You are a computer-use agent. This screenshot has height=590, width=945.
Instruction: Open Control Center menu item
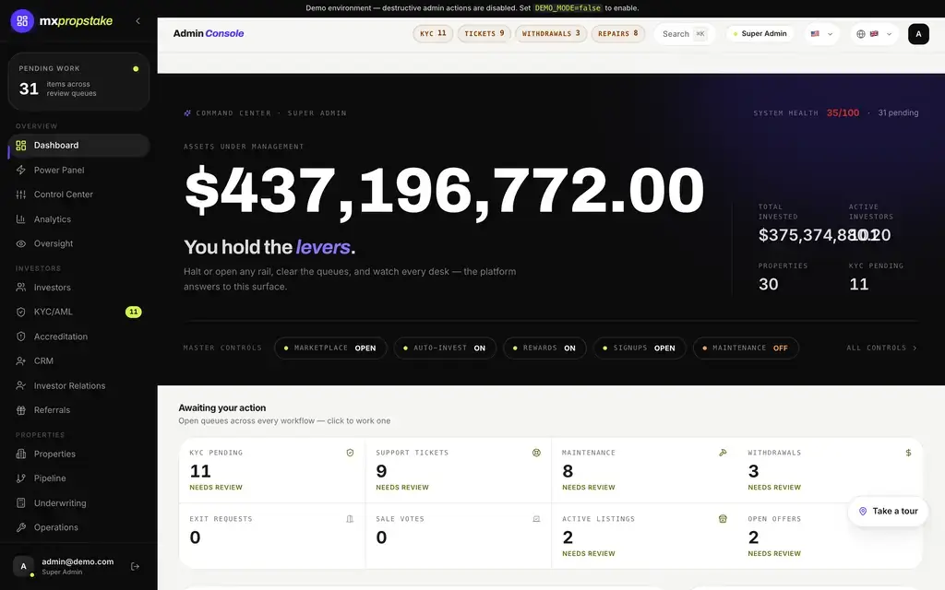point(78,195)
